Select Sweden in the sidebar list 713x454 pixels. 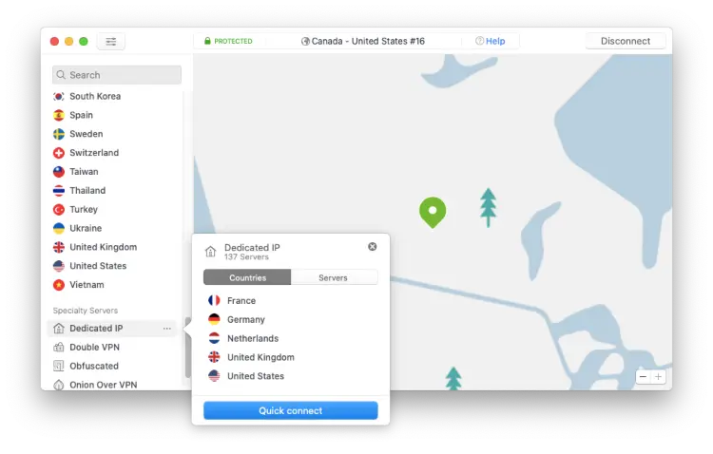click(86, 134)
